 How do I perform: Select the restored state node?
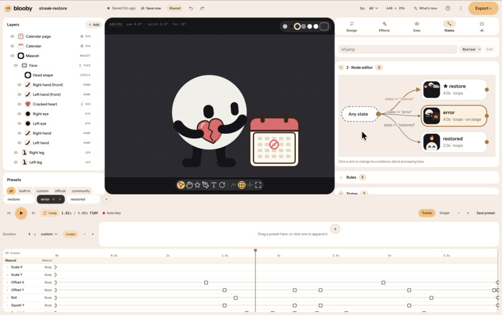[453, 142]
